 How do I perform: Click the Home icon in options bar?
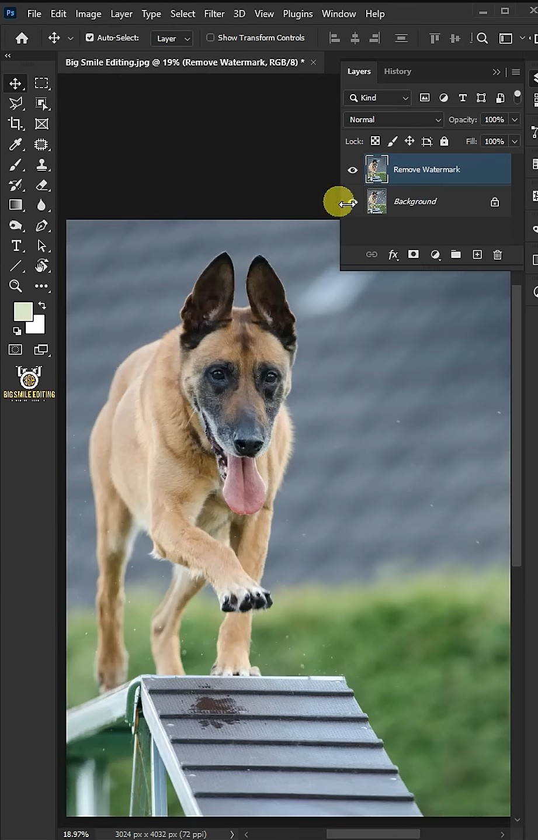pyautogui.click(x=22, y=38)
